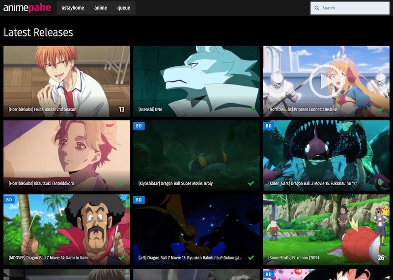
Task: Click the checkmark on Princess Connect card
Action: 381,109
